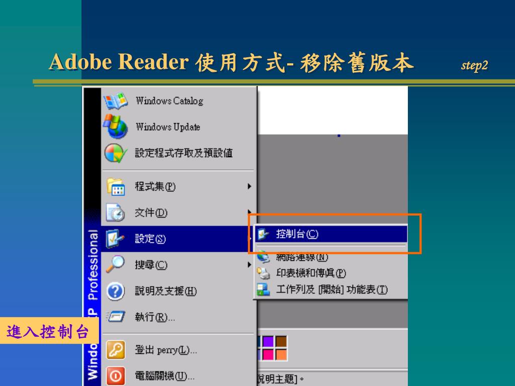The image size is (515, 386).
Task: Open 執行(R)... menu entry
Action: (179, 317)
